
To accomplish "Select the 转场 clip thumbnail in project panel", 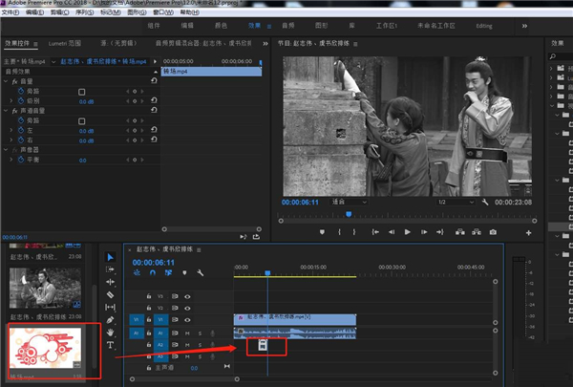I will click(x=46, y=348).
